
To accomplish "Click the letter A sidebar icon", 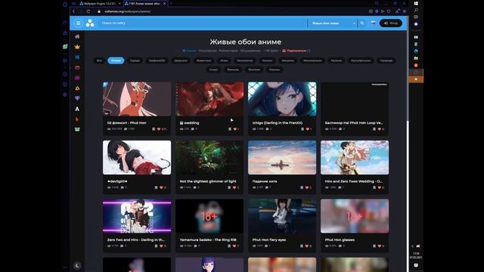I will pyautogui.click(x=77, y=109).
